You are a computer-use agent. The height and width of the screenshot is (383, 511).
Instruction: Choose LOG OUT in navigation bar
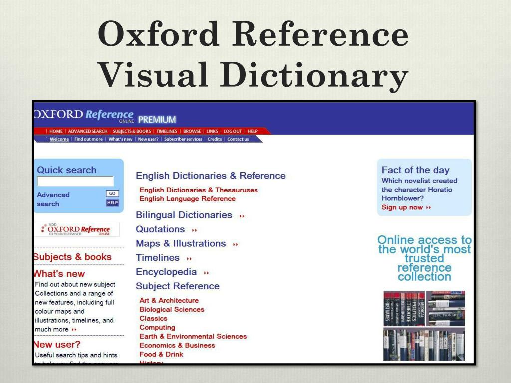pyautogui.click(x=233, y=131)
